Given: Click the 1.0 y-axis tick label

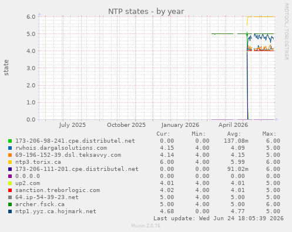Looking at the screenshot, I should (x=31, y=102).
